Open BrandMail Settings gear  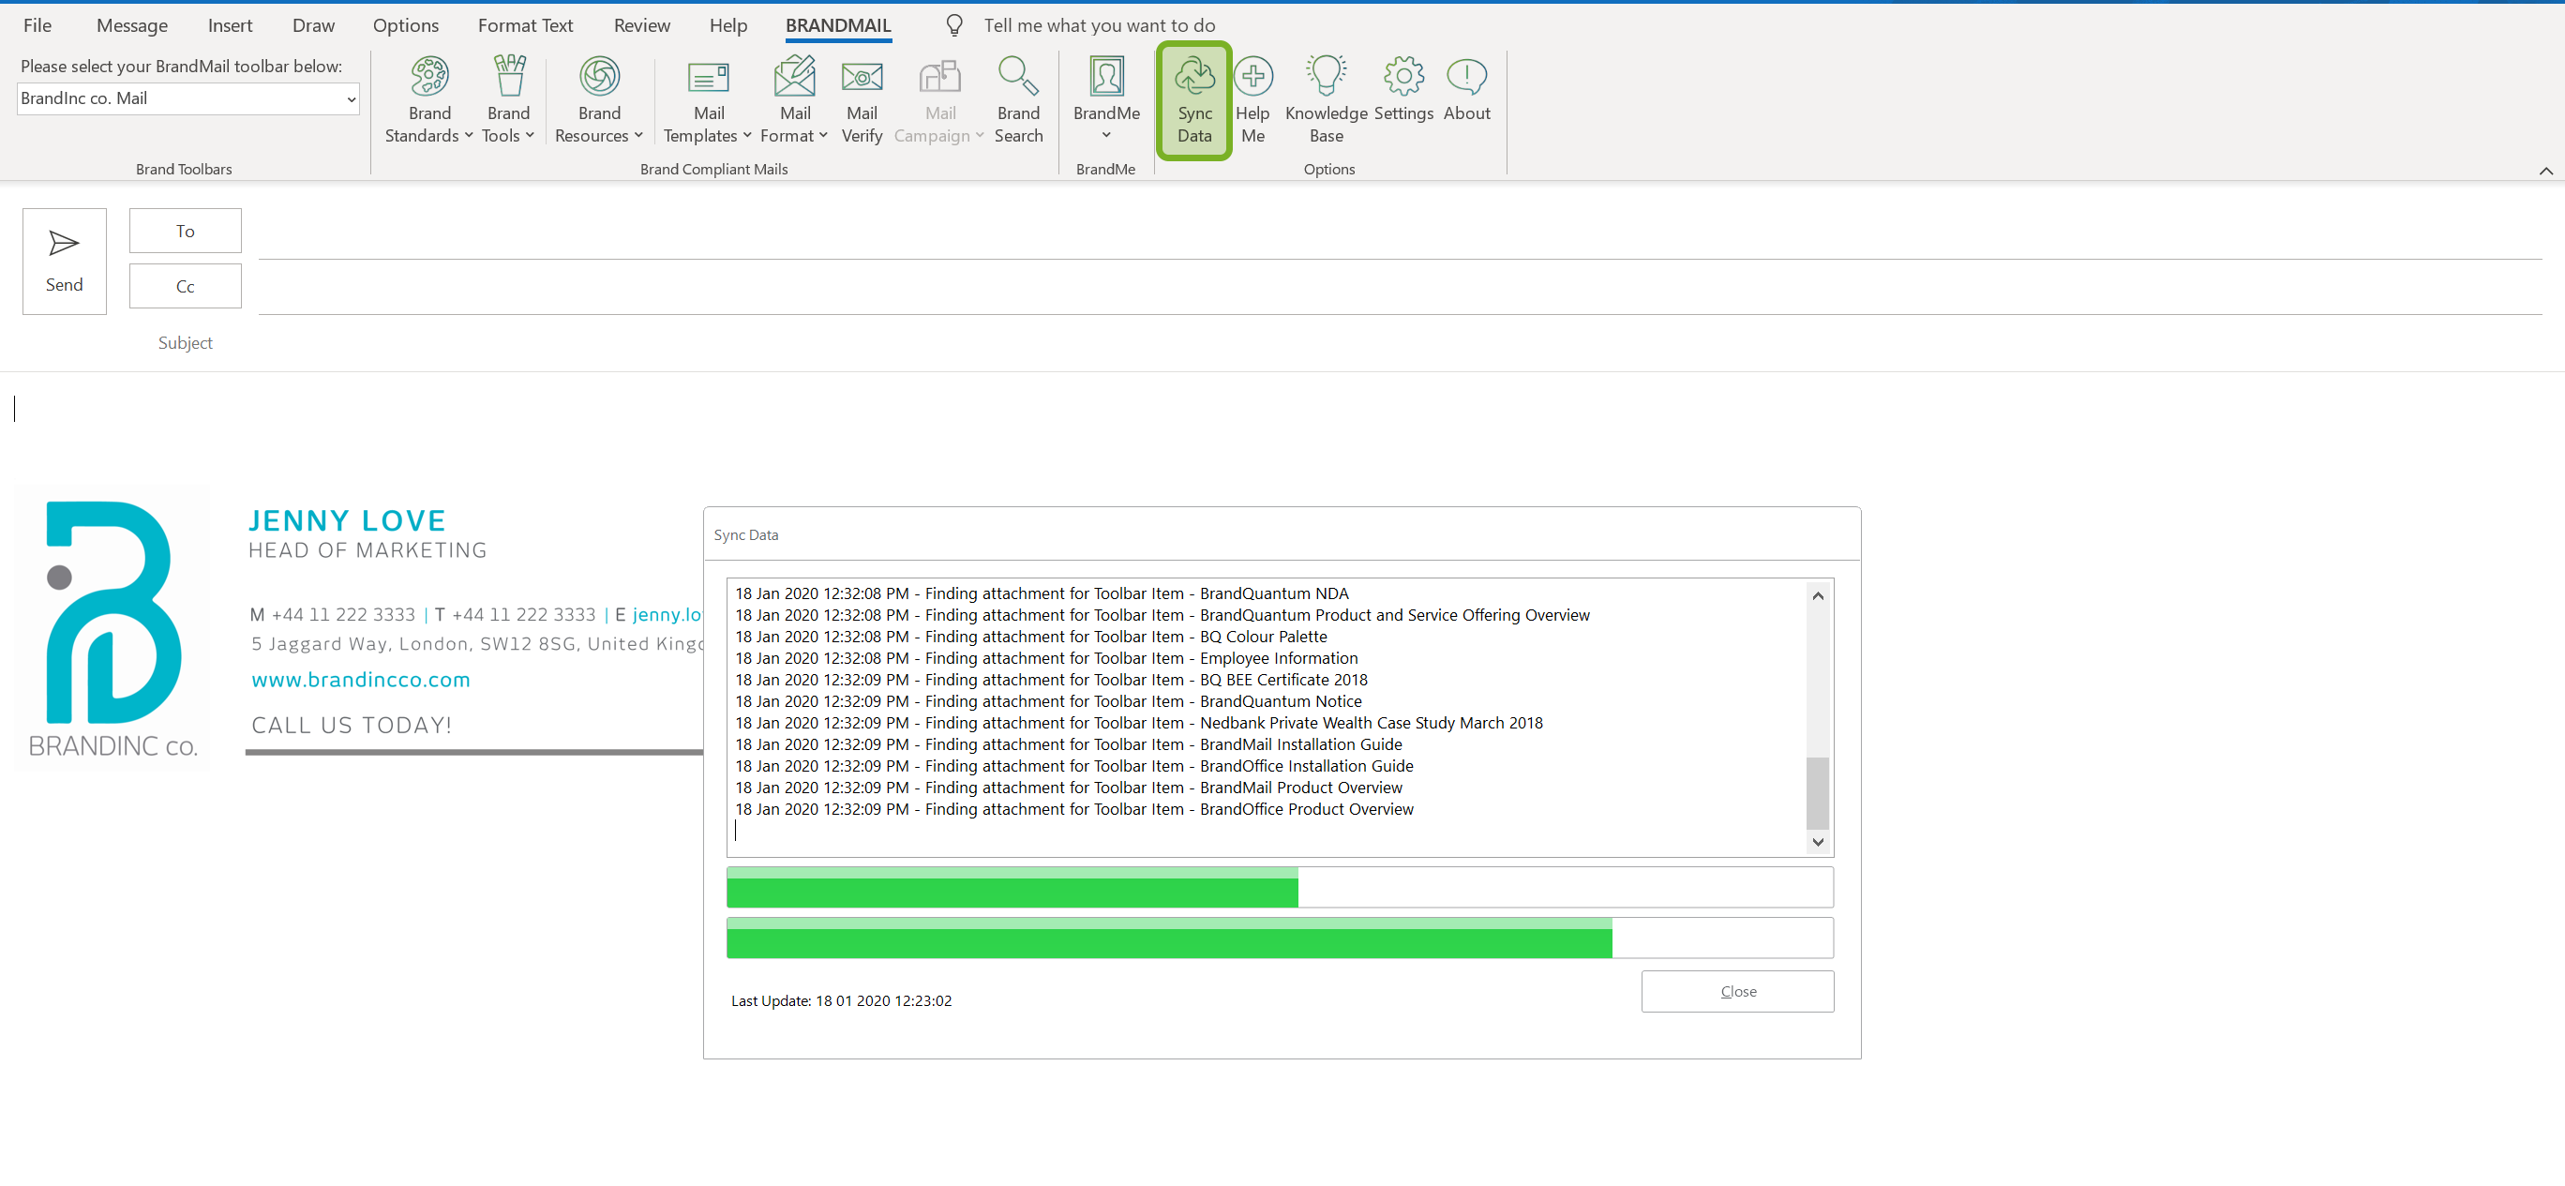pyautogui.click(x=1403, y=77)
